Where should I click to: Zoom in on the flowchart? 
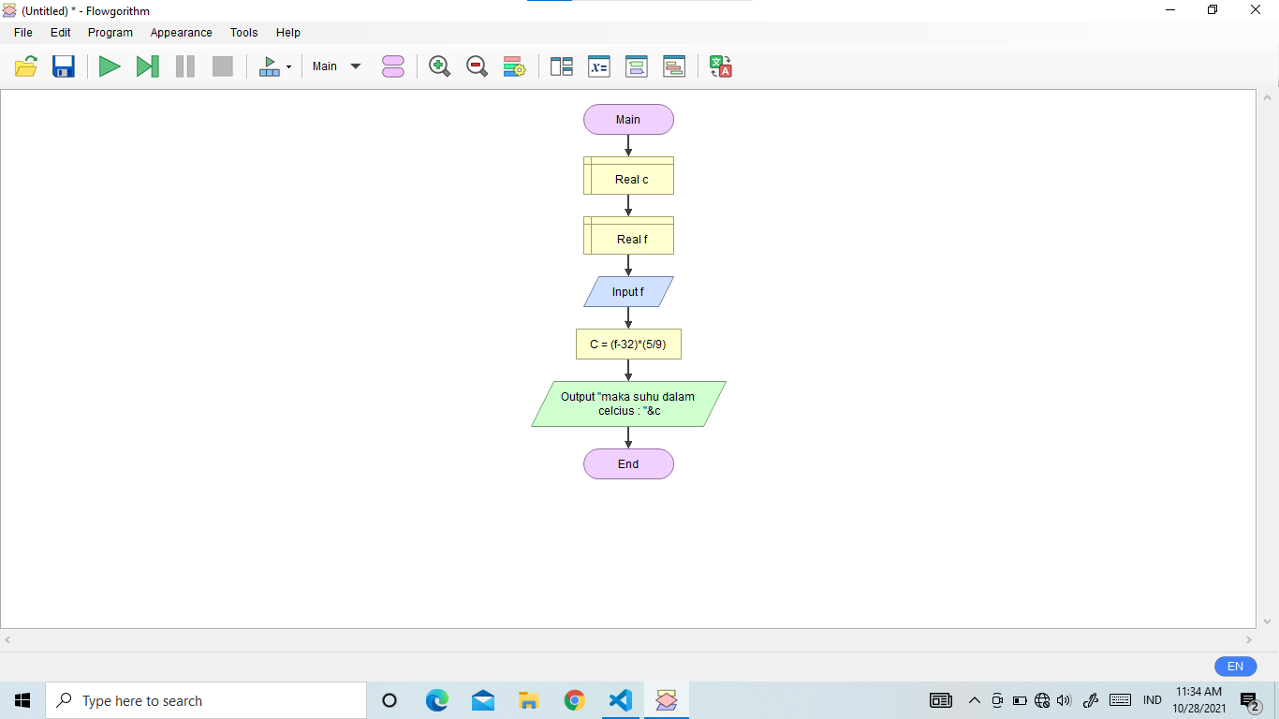pos(438,66)
